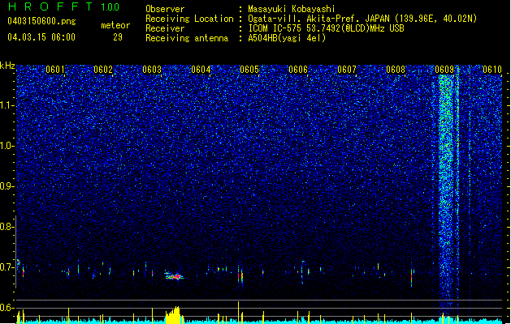This screenshot has height=324, width=511.
Task: Click the 0601 time marker
Action: (55, 70)
